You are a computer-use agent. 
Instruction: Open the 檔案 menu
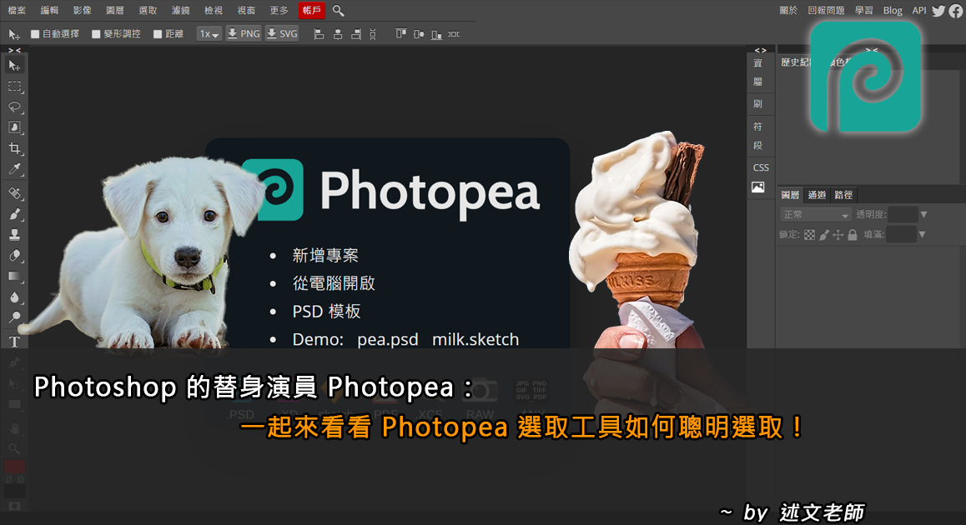click(17, 11)
